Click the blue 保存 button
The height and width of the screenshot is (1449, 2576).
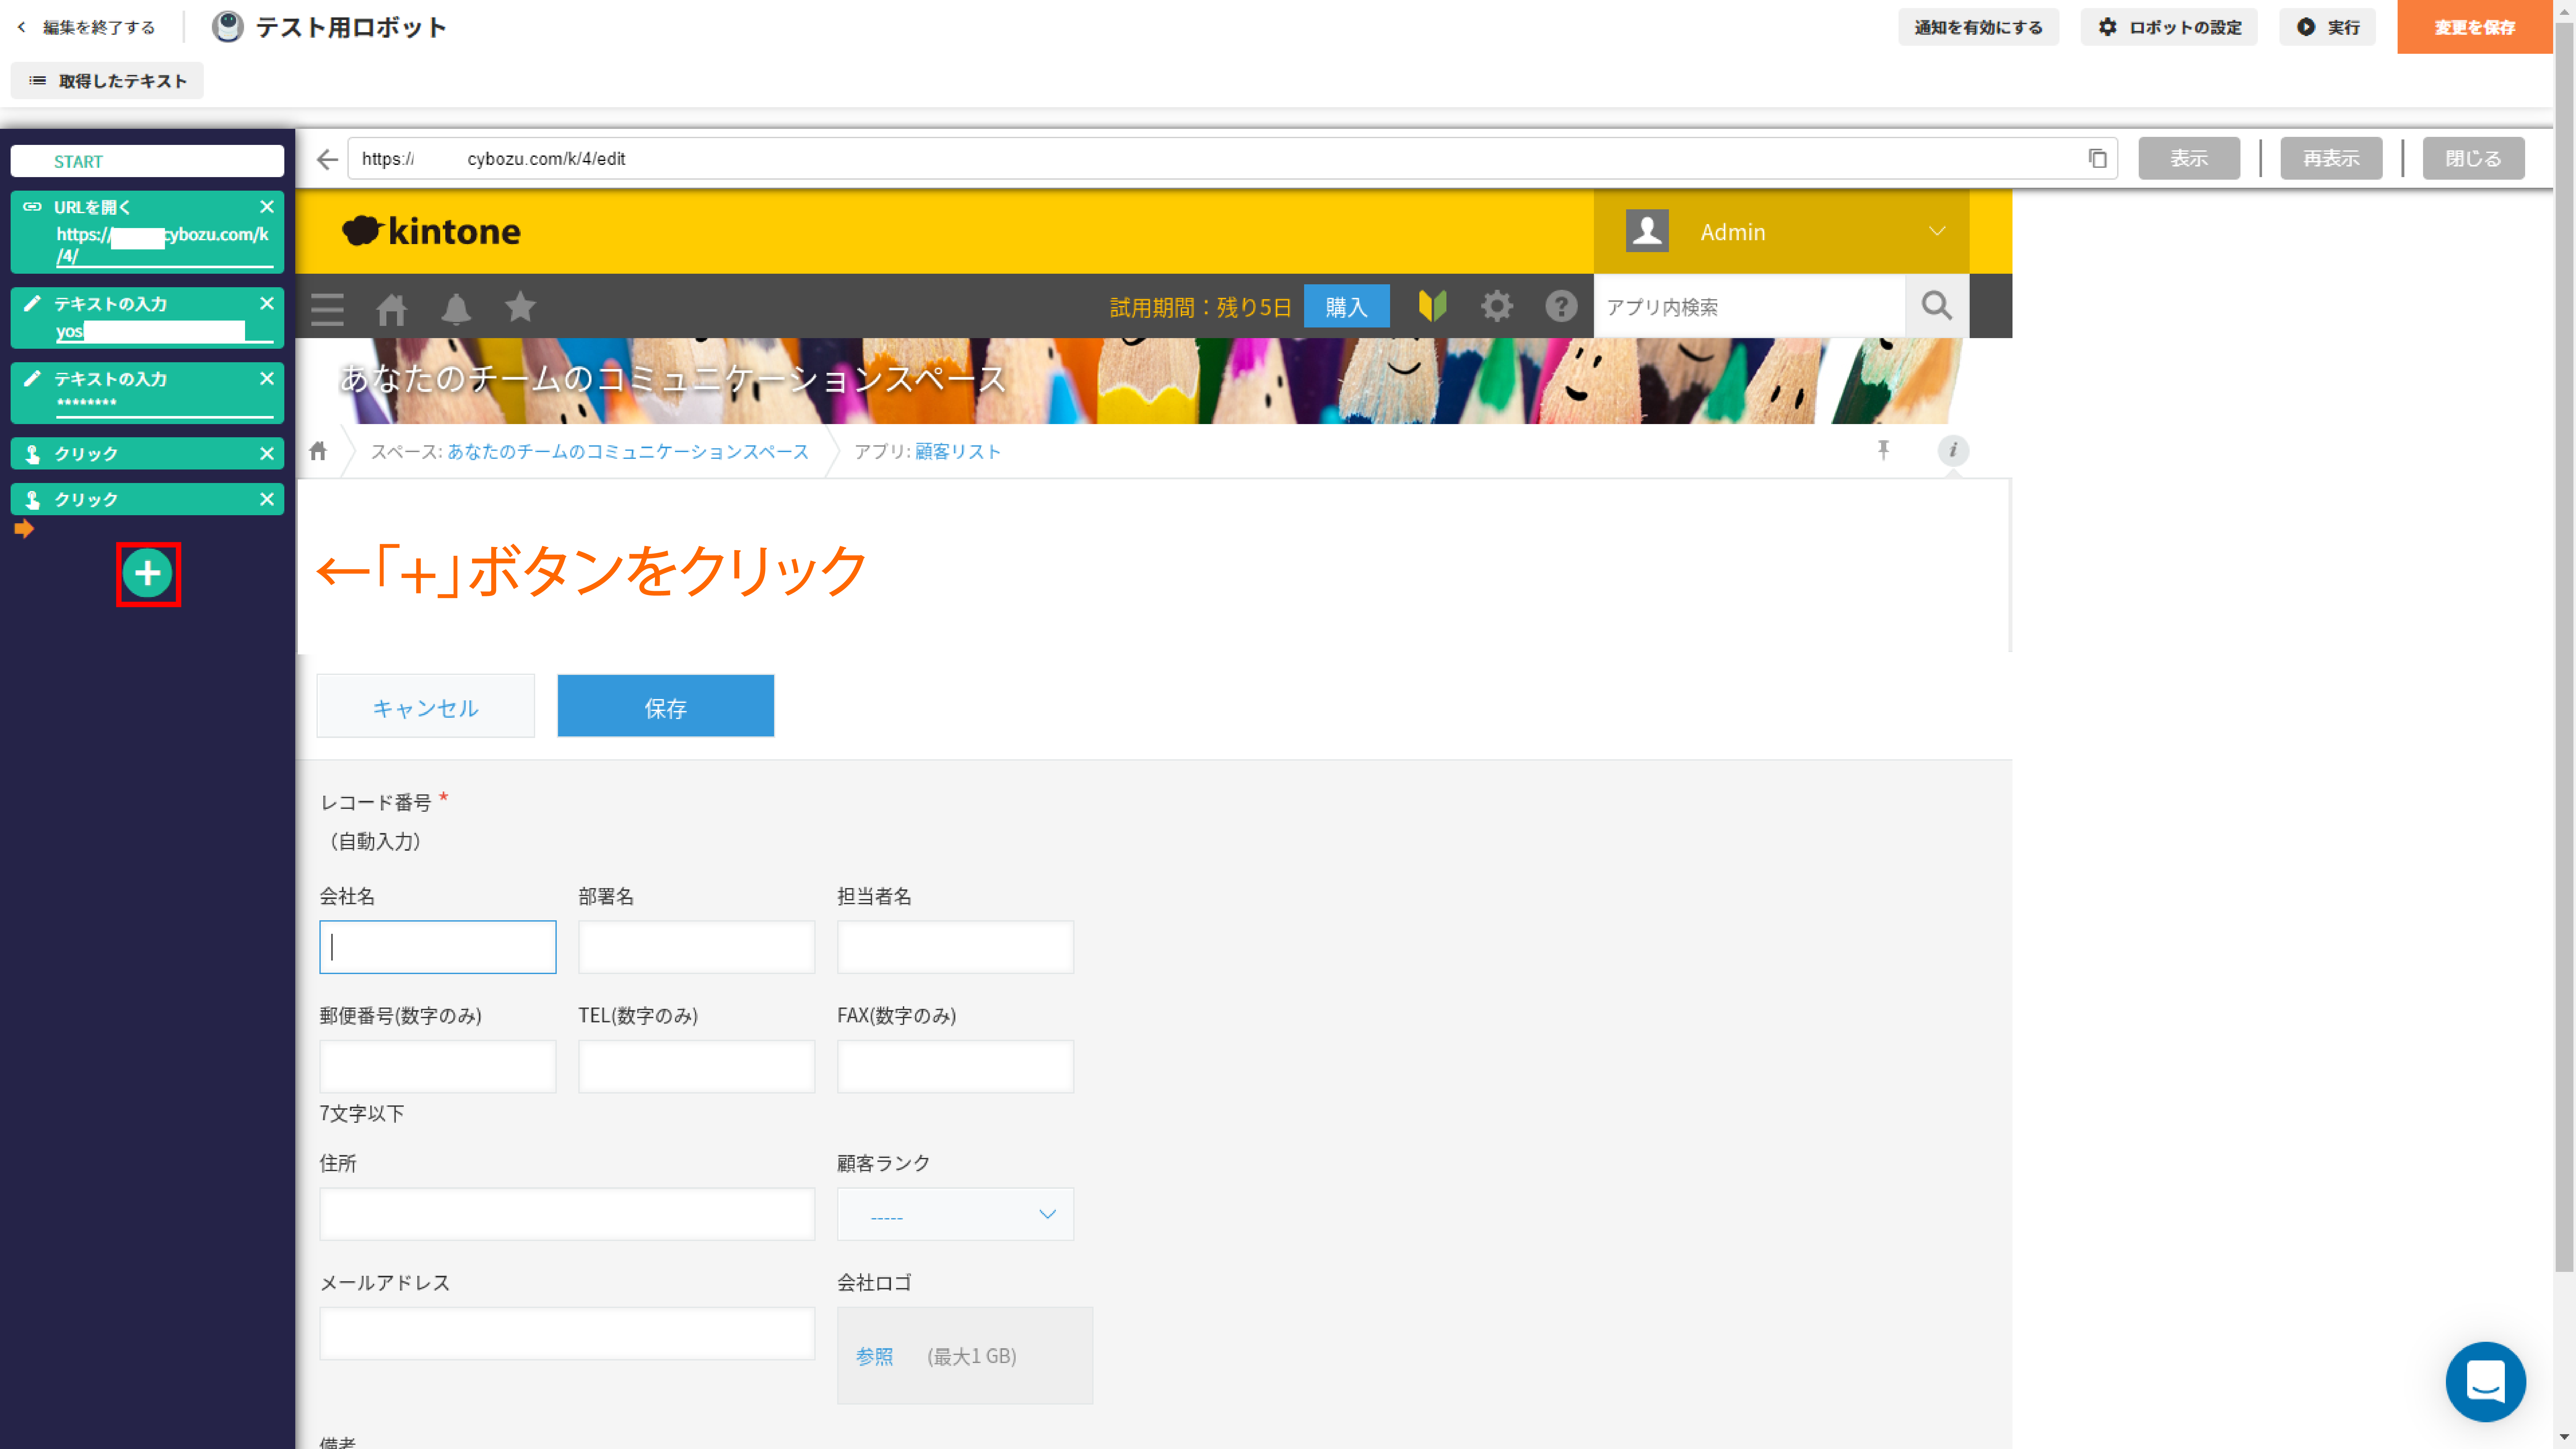(666, 706)
